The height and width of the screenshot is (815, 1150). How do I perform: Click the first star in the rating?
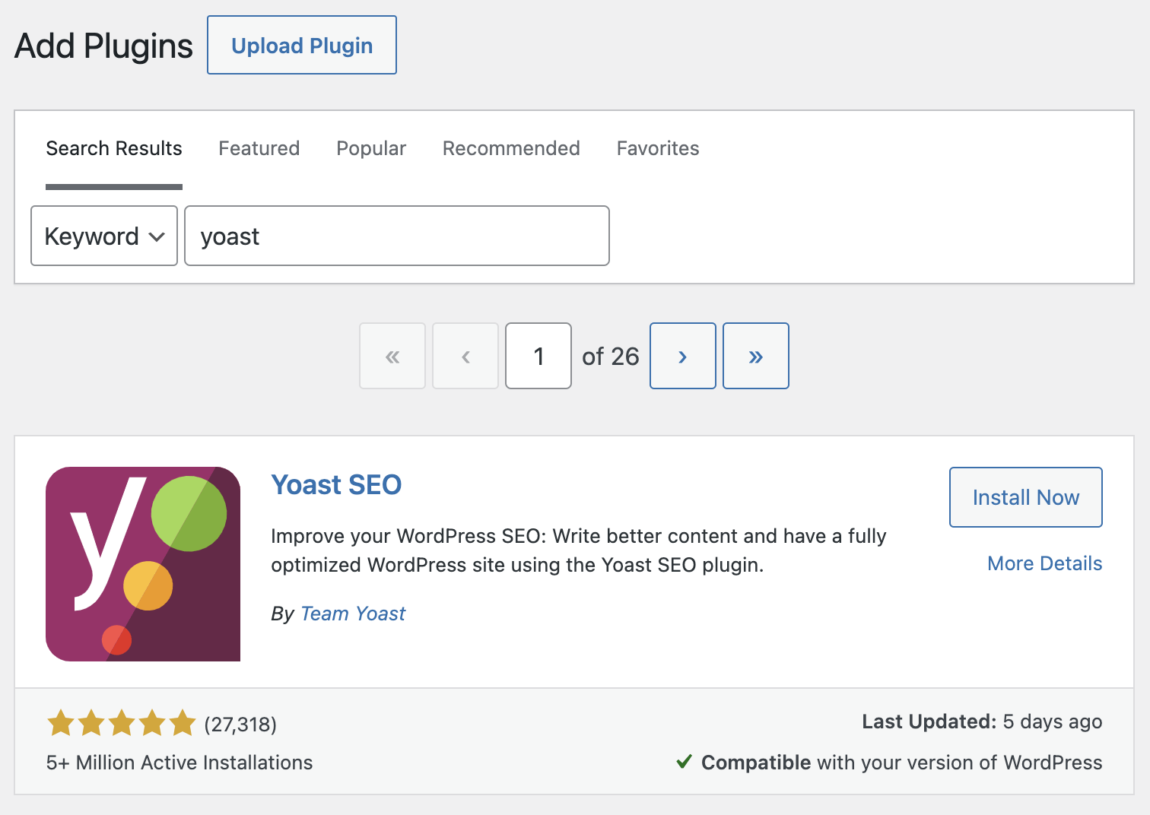(61, 723)
